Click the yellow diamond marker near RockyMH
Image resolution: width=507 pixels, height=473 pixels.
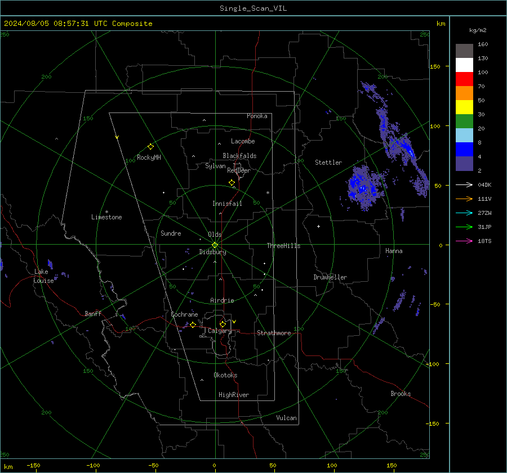150,147
